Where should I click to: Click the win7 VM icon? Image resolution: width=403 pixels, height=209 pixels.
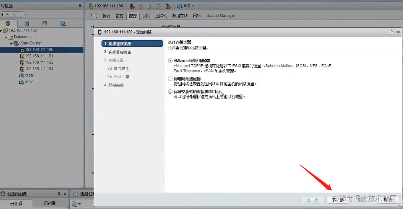22,82
